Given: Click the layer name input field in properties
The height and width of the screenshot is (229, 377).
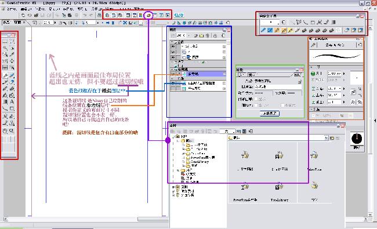Looking at the screenshot, I should click(x=278, y=86).
